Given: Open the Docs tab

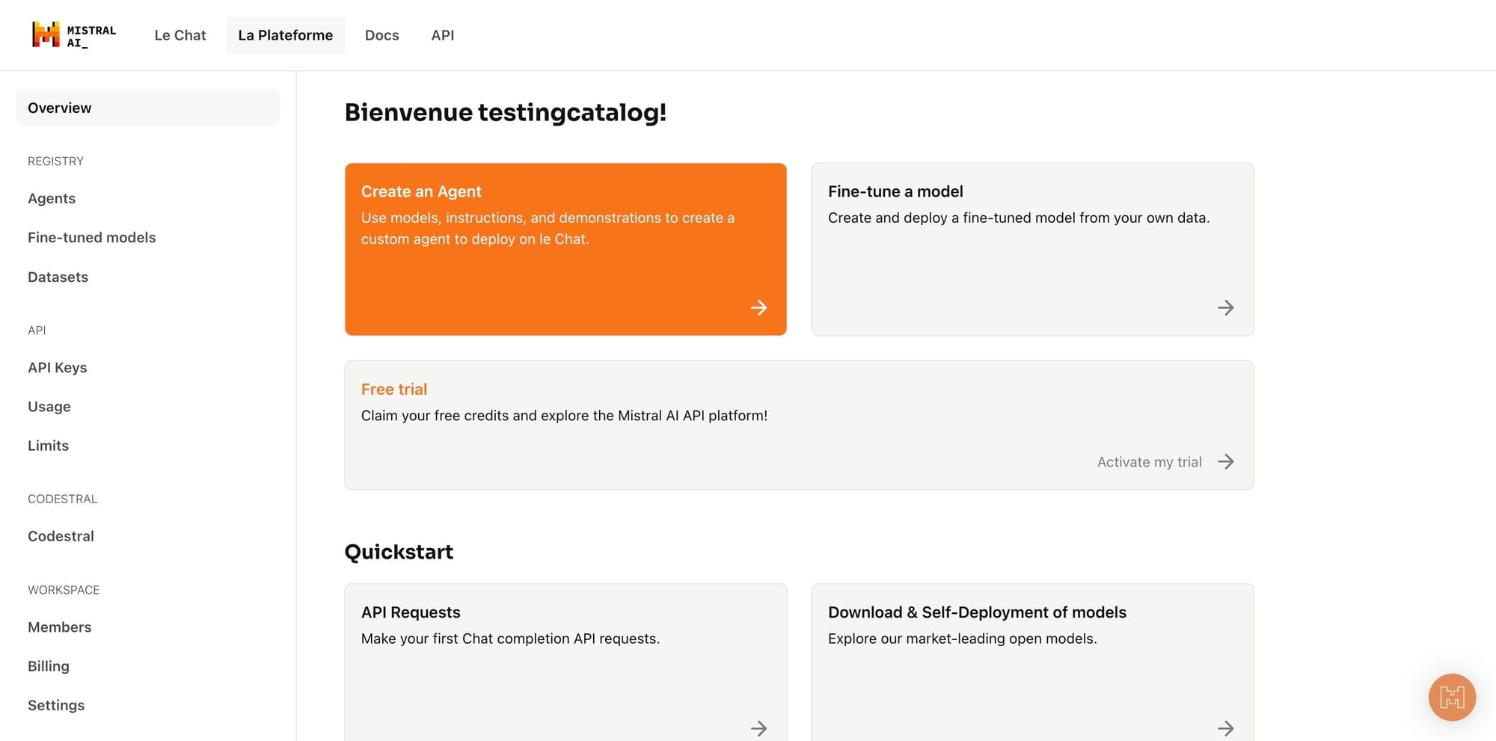Looking at the screenshot, I should click(x=381, y=35).
